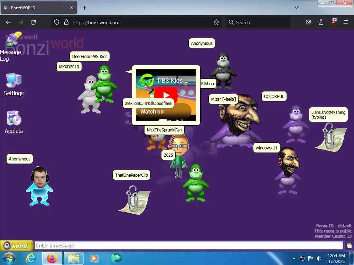Open a new browser tab
This screenshot has height=265, width=354.
tap(84, 8)
